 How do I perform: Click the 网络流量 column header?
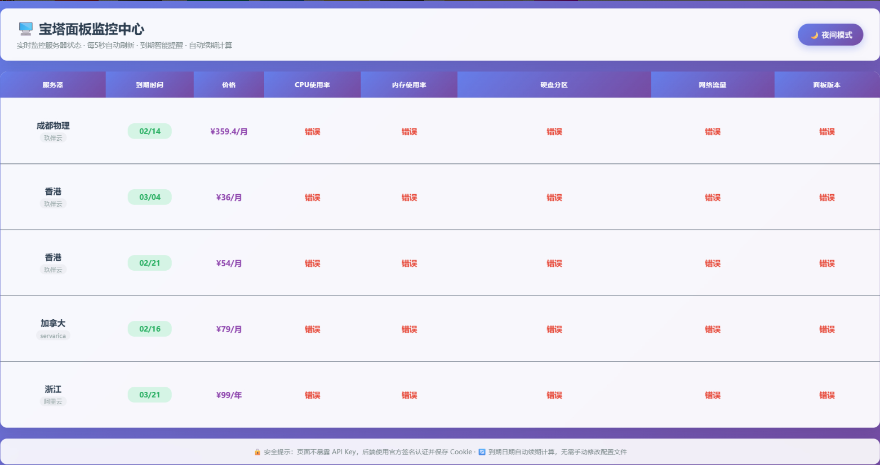click(x=713, y=85)
